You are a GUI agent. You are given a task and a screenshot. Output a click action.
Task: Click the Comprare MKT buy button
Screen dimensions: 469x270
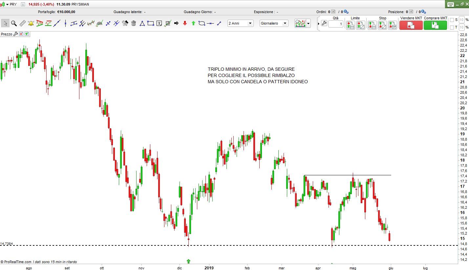point(435,25)
